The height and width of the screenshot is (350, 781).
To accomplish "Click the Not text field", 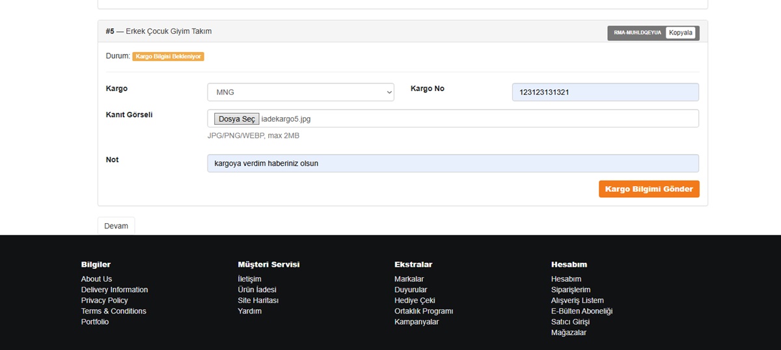I will point(452,163).
